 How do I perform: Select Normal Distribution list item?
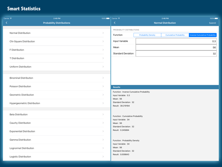[57, 33]
